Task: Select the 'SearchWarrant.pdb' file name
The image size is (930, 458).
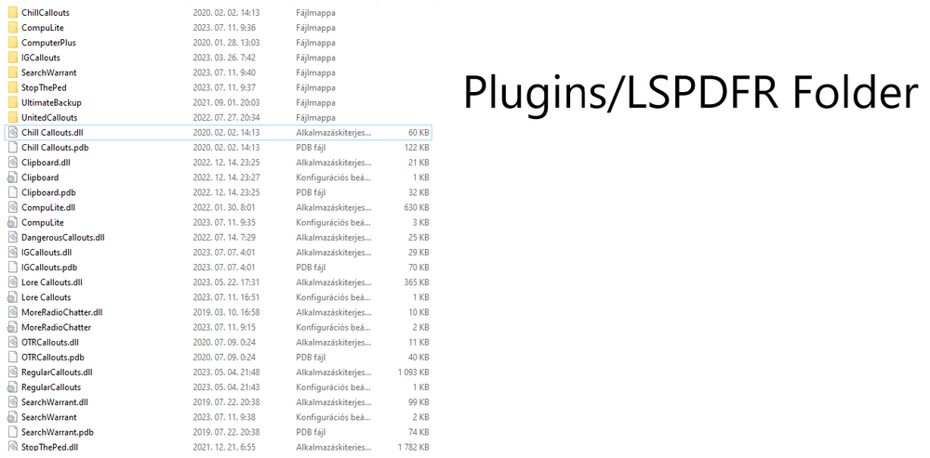Action: pos(58,432)
